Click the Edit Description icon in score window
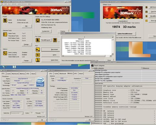This screenshot has height=125, width=156. pos(147,7)
